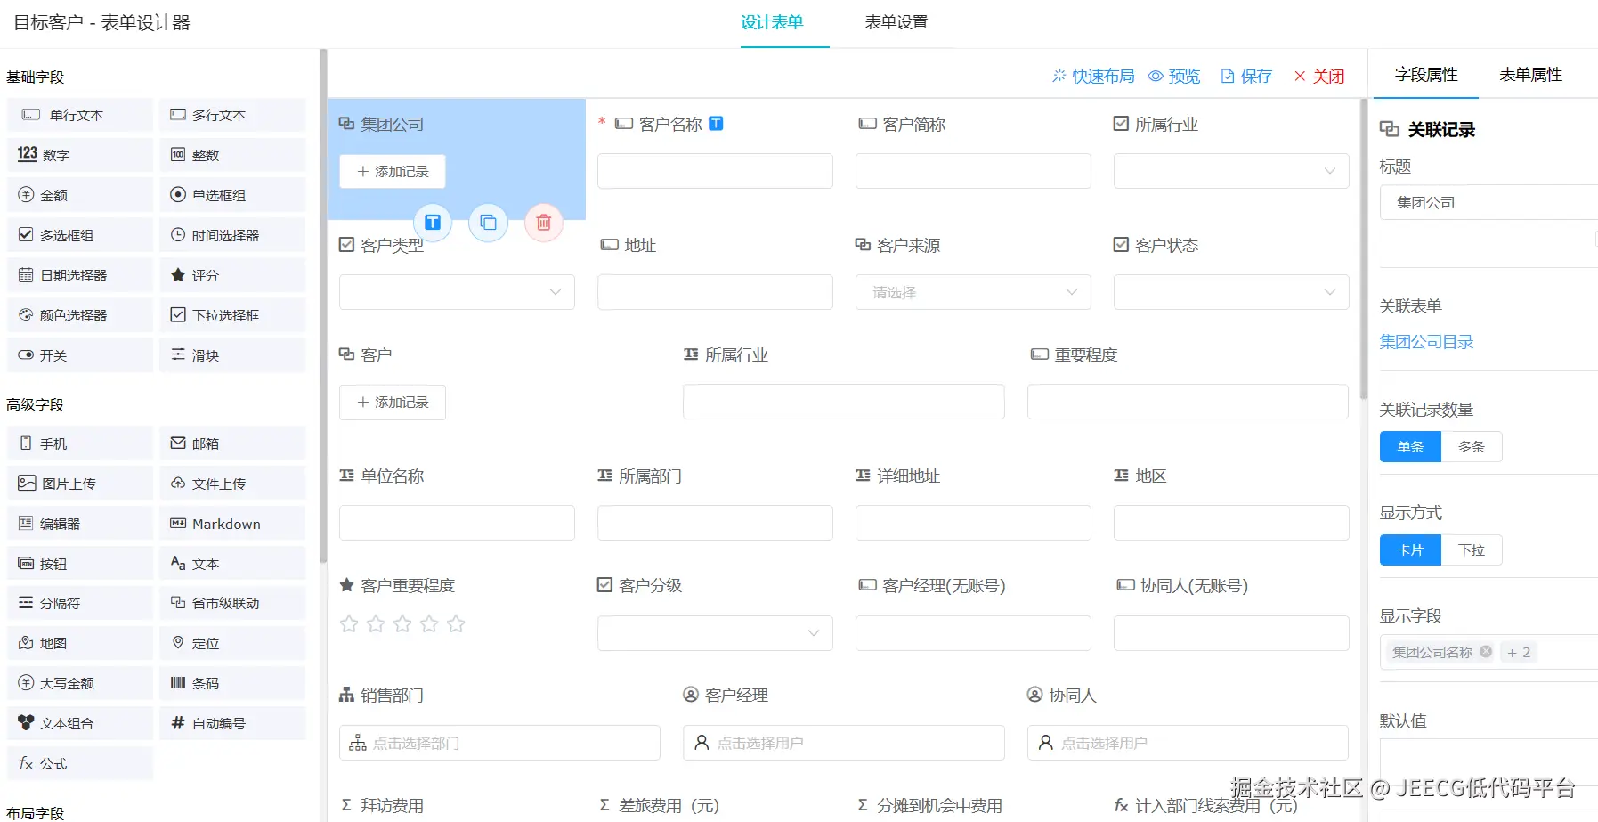Screen dimensions: 1598x822
Task: Select the 颜色选择器 field type
Action: pyautogui.click(x=80, y=315)
